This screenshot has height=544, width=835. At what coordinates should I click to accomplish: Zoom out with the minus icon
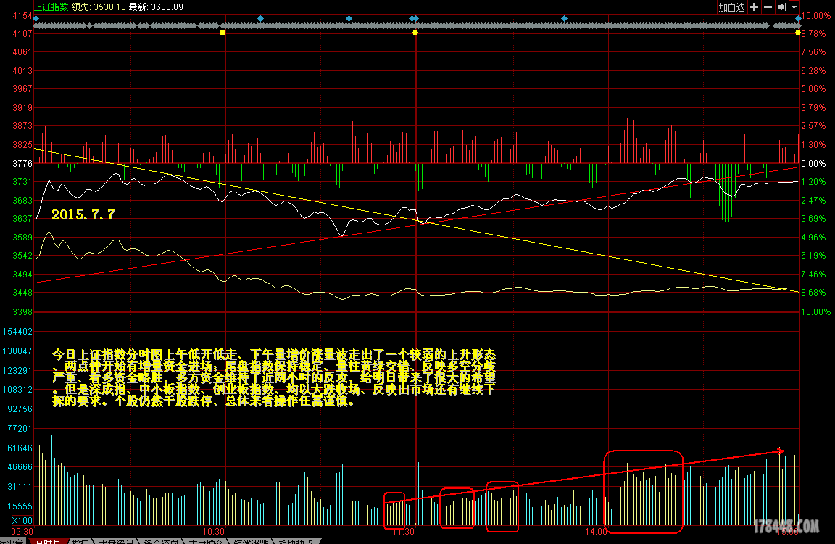coord(768,7)
